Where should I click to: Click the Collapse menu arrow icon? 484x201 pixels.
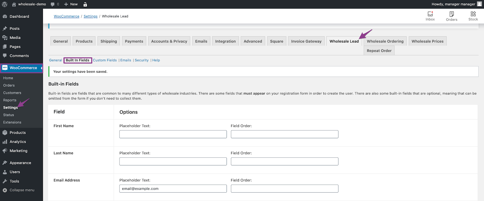pyautogui.click(x=5, y=190)
